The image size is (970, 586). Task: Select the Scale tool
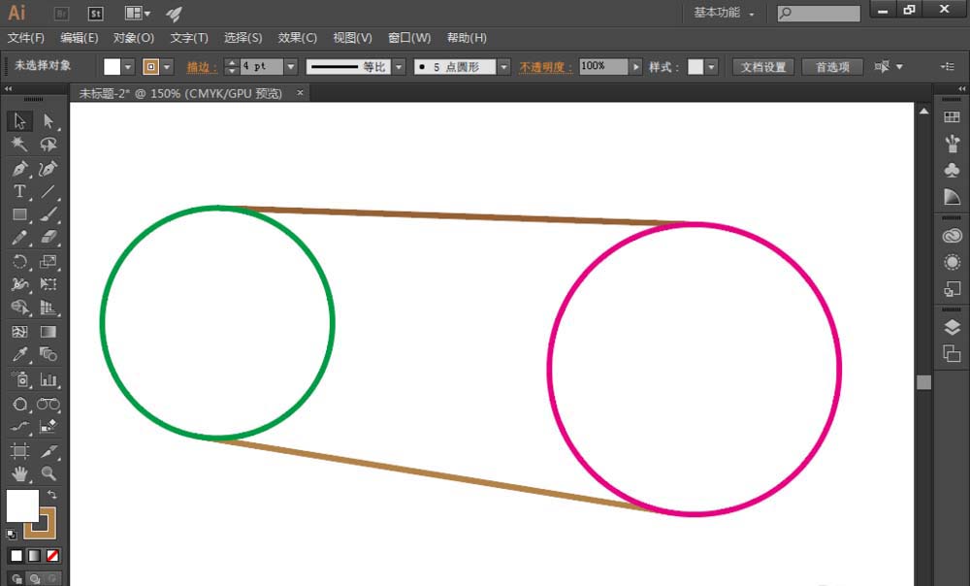(48, 261)
